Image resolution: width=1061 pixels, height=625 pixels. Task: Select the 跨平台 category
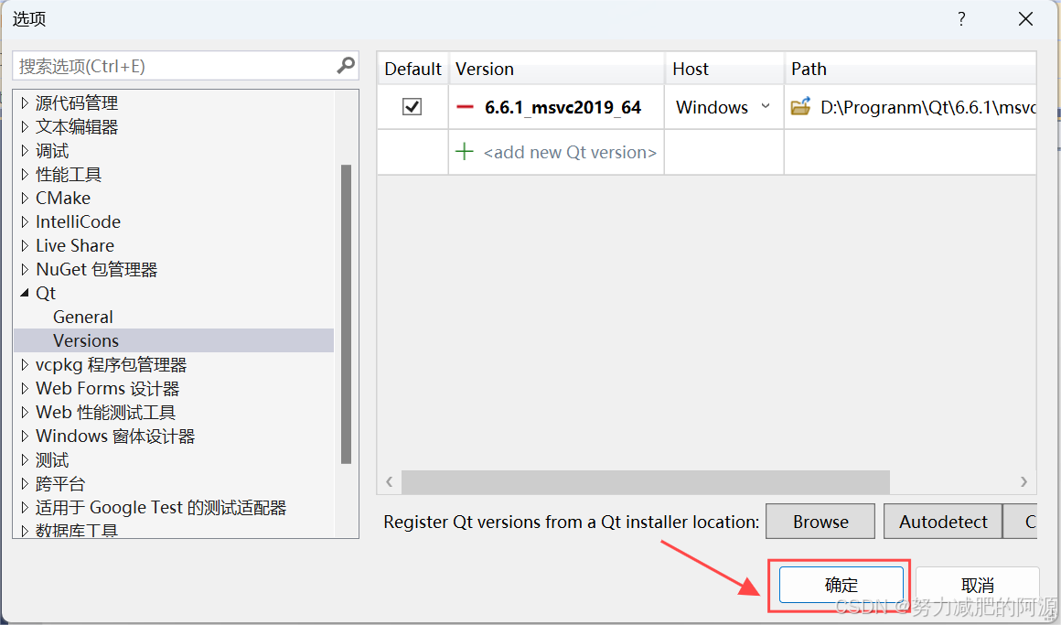(x=60, y=483)
